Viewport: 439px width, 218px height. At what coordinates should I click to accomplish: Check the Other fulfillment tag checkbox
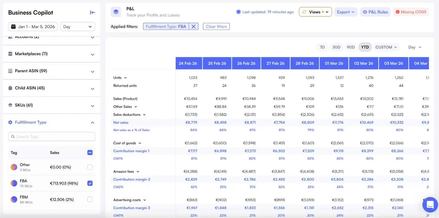90,167
